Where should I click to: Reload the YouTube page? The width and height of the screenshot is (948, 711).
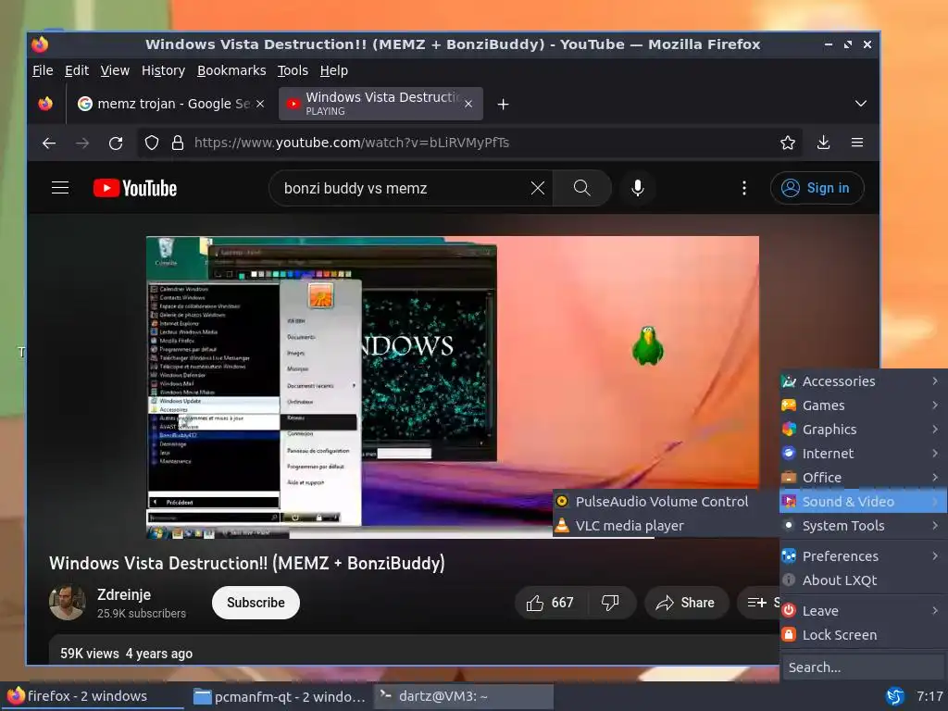[x=116, y=143]
